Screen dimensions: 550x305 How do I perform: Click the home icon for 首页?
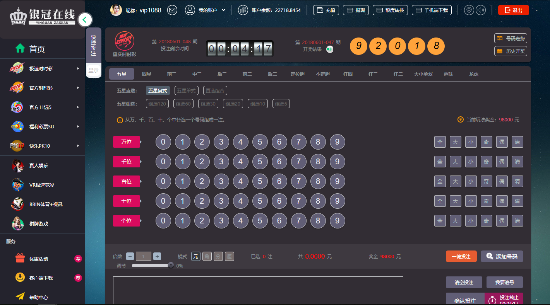coord(20,48)
